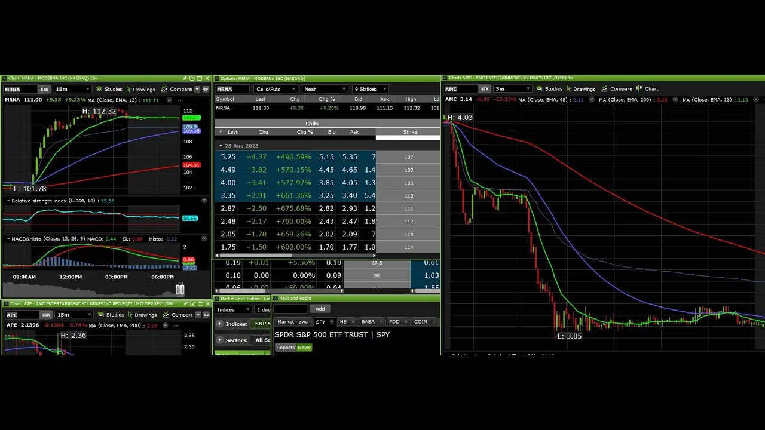Open Studies in the AMC chart
The image size is (765, 430).
click(549, 88)
